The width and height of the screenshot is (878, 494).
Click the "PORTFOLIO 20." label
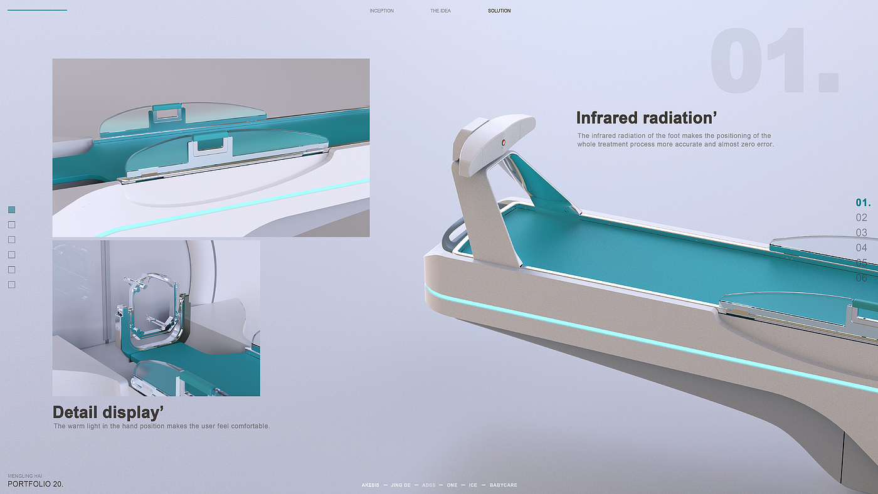click(x=36, y=484)
